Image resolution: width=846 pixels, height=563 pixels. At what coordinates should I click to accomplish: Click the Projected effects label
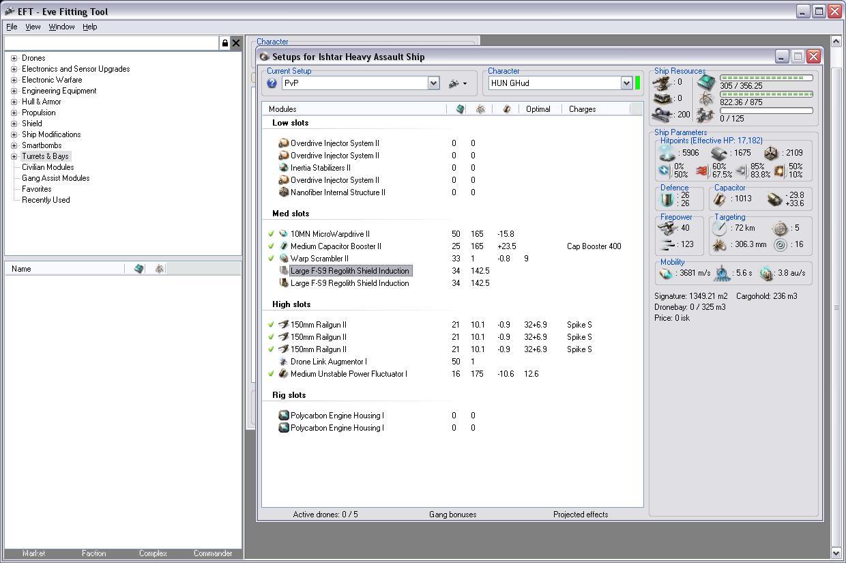click(580, 515)
